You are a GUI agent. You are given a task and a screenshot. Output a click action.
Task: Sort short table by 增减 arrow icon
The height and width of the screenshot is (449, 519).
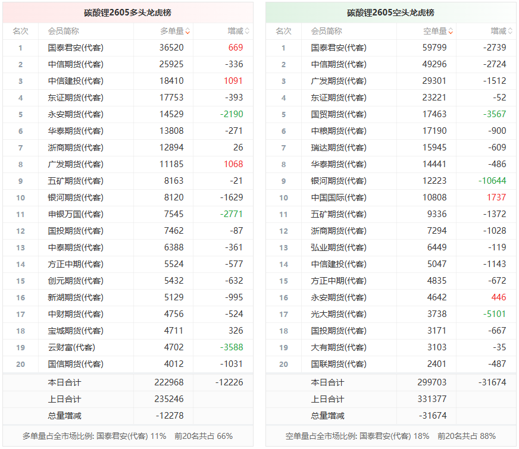pyautogui.click(x=510, y=32)
